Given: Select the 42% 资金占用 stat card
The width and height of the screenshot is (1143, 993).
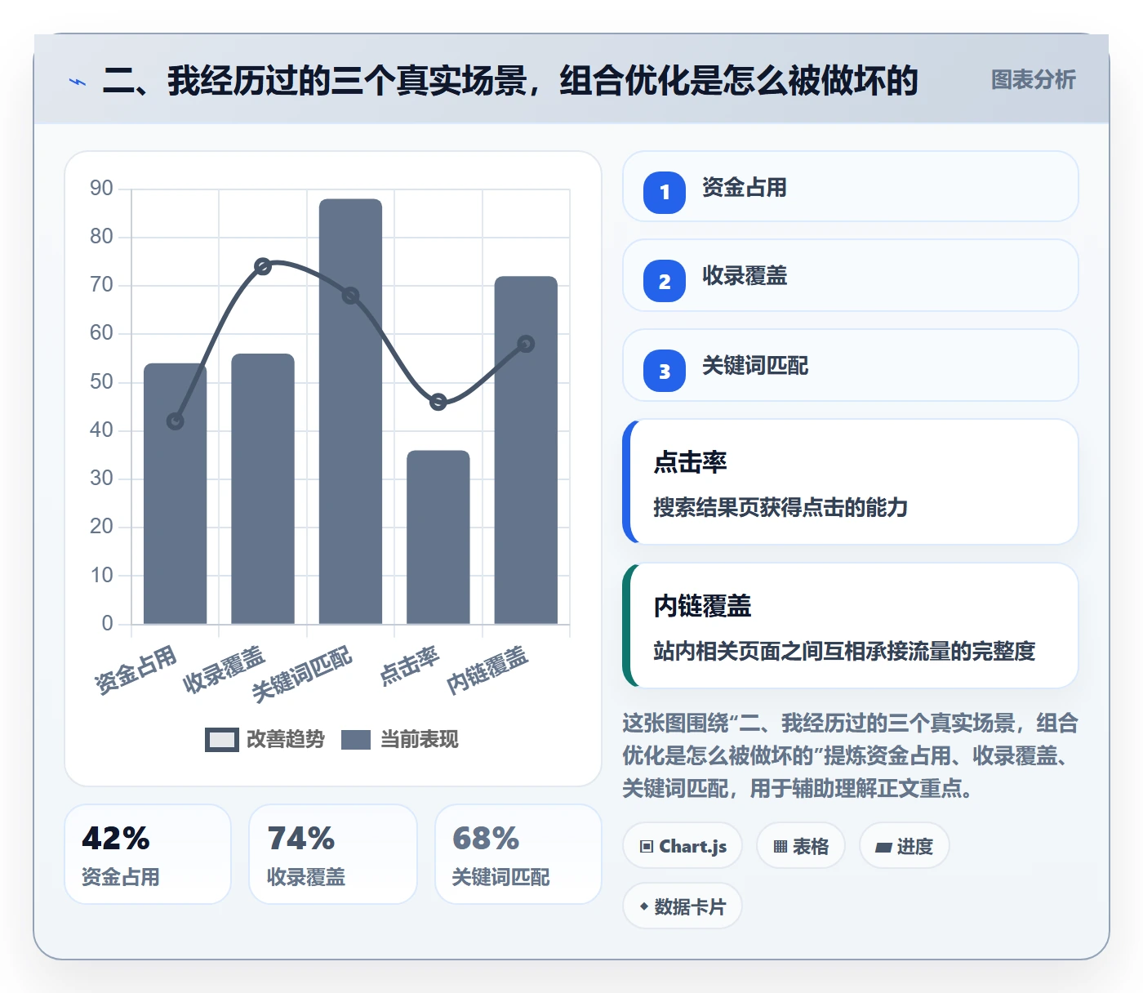Looking at the screenshot, I should point(148,854).
